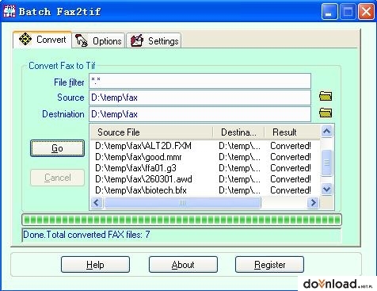
Task: Click the list's scroll down arrow
Action: (327, 189)
